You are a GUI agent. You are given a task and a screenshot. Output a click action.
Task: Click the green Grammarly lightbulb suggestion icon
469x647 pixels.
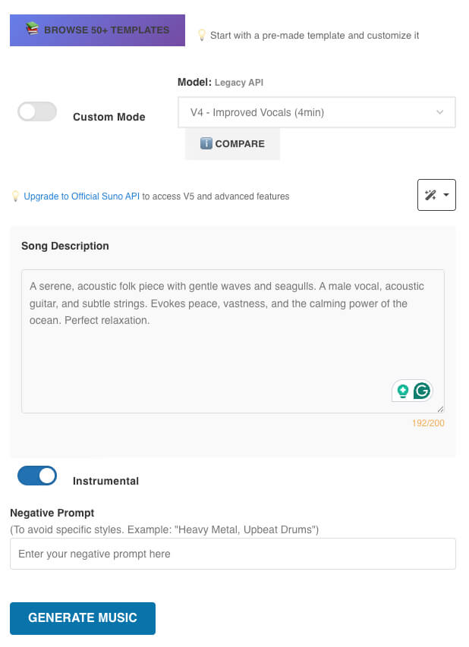[403, 391]
